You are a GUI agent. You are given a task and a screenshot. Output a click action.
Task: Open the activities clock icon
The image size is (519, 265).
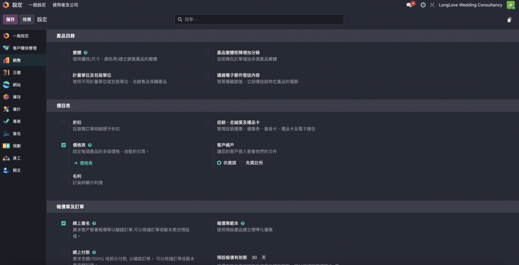(423, 5)
